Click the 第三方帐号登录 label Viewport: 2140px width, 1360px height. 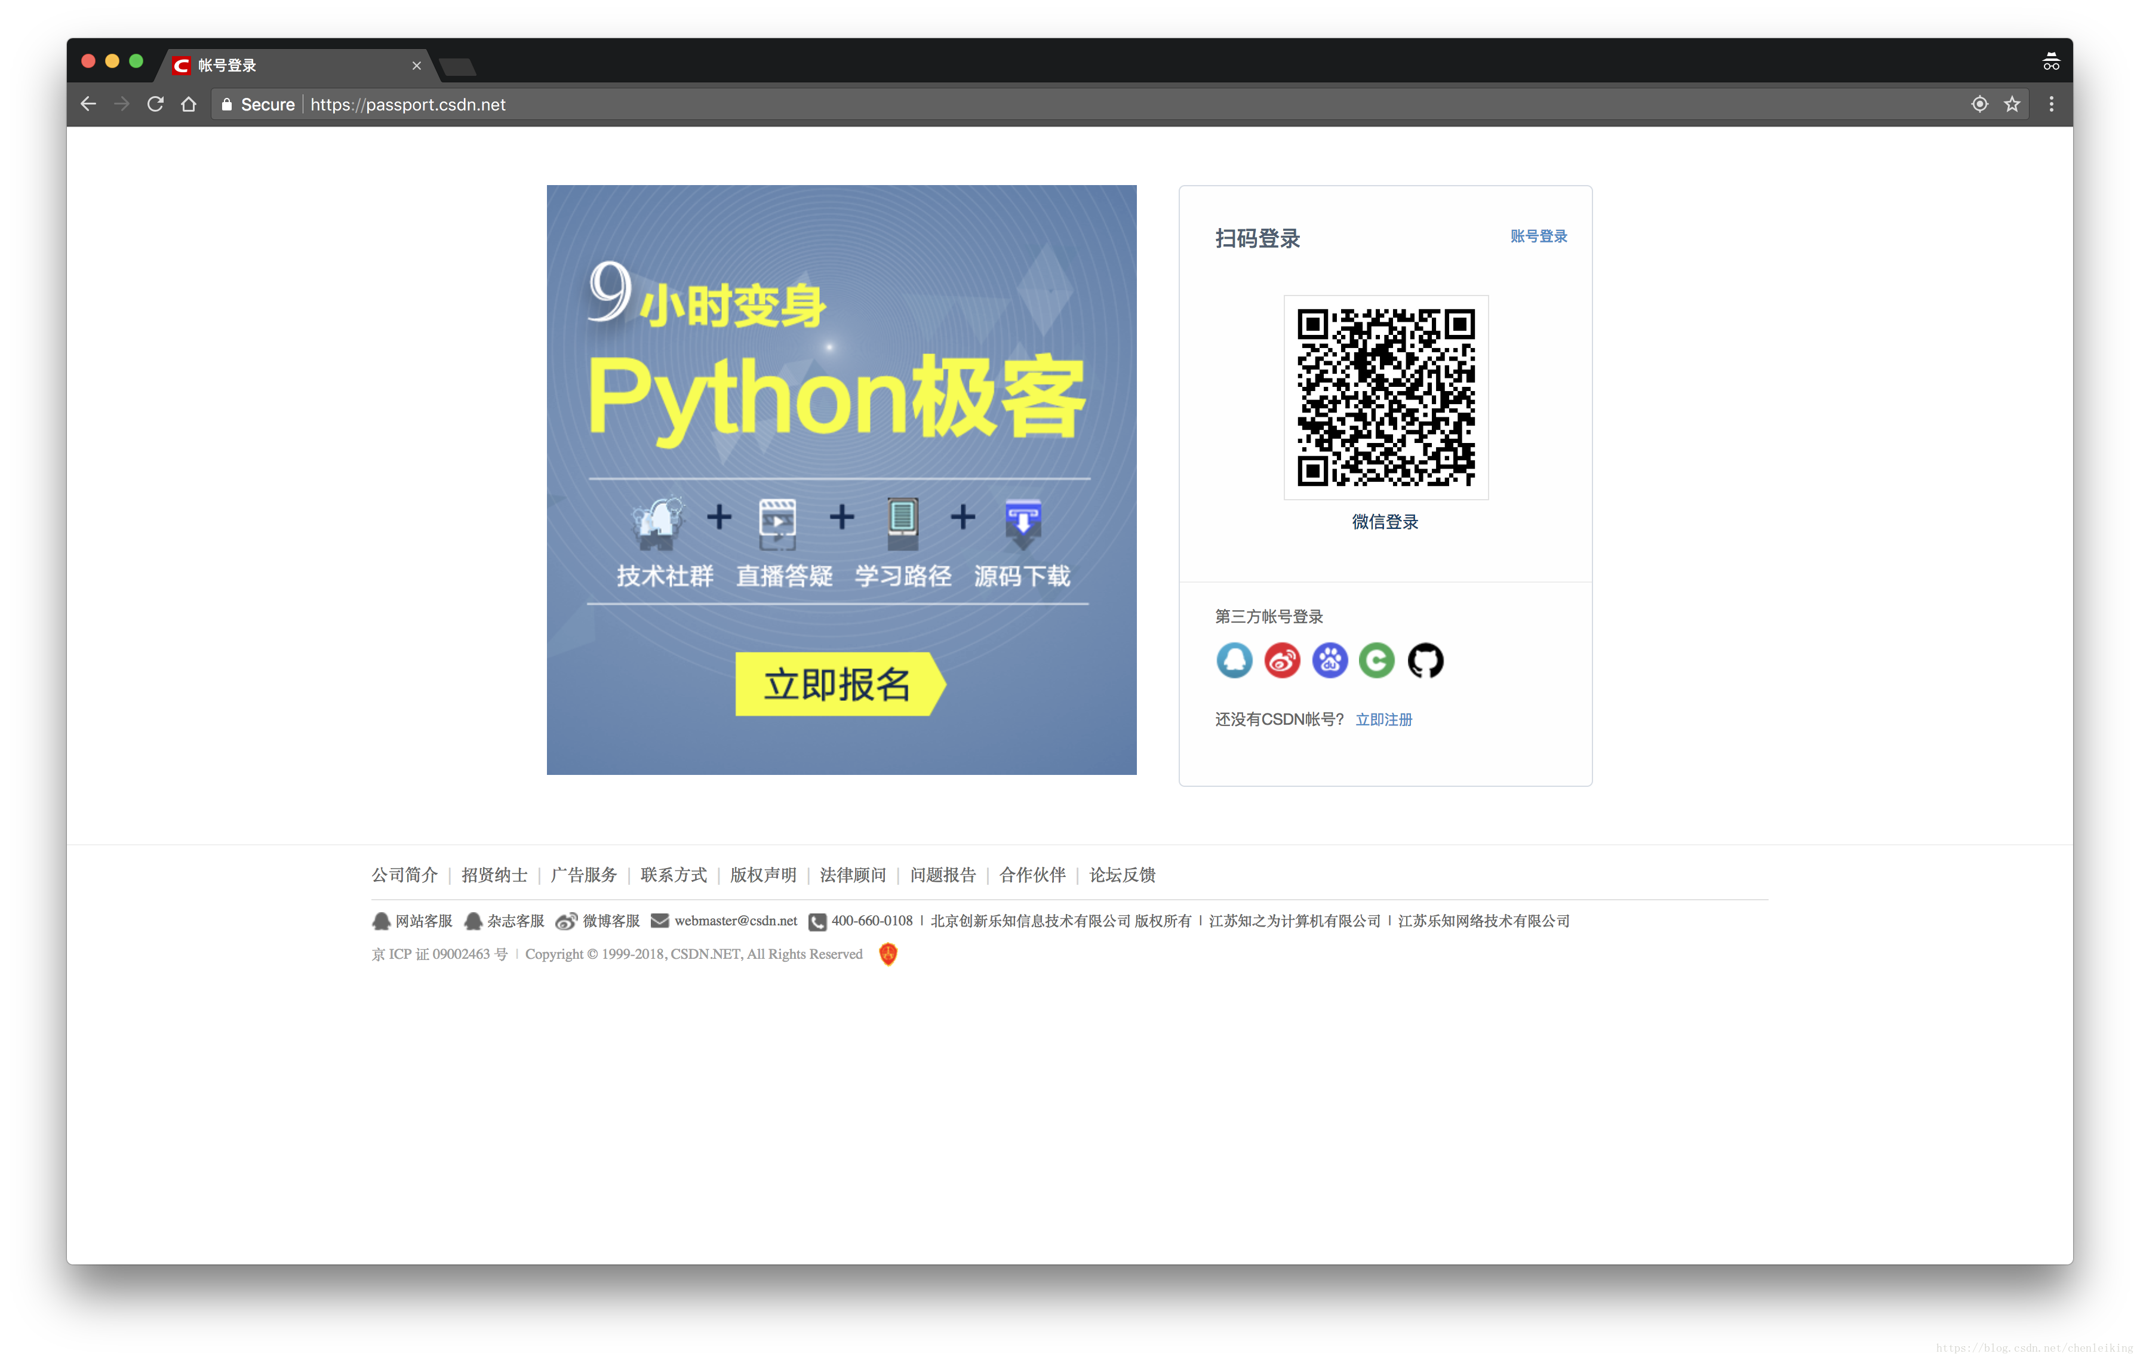(1269, 617)
